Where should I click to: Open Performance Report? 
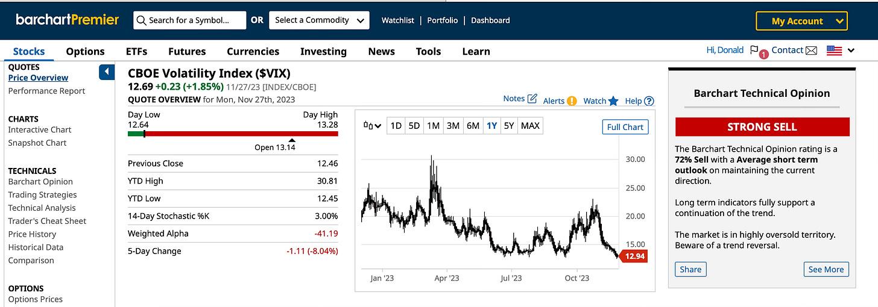pos(46,91)
